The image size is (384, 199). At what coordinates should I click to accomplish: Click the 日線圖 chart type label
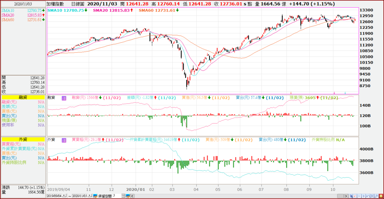(78, 4)
